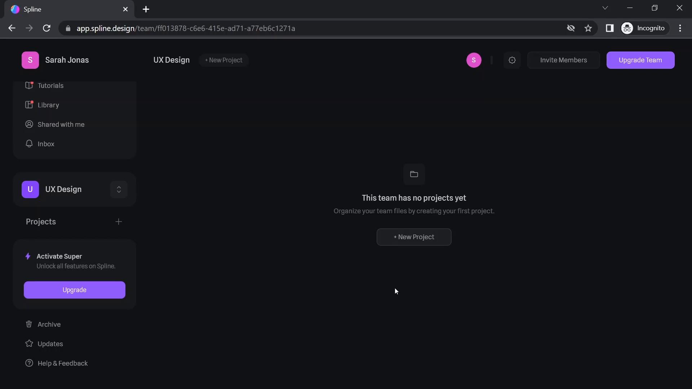Toggle the S team avatar top right

point(474,60)
